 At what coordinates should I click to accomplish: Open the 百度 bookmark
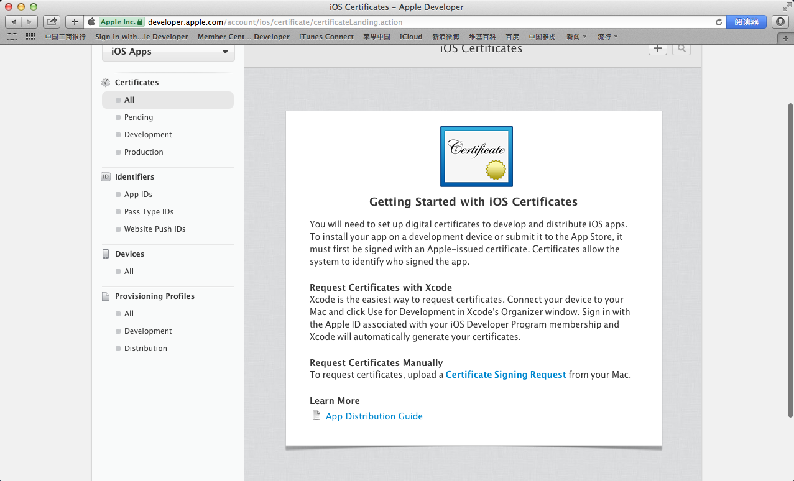(512, 37)
